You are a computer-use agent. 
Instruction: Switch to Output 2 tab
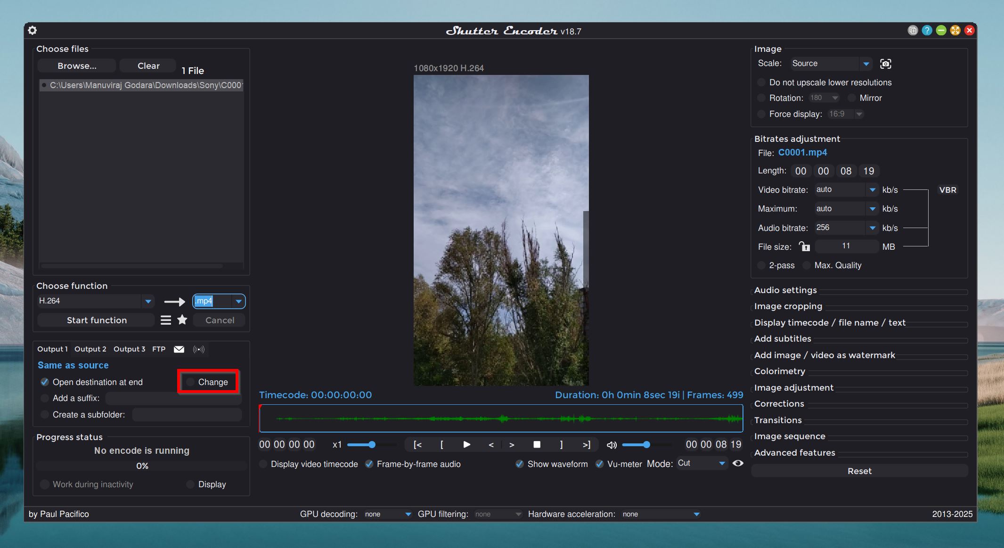point(90,349)
